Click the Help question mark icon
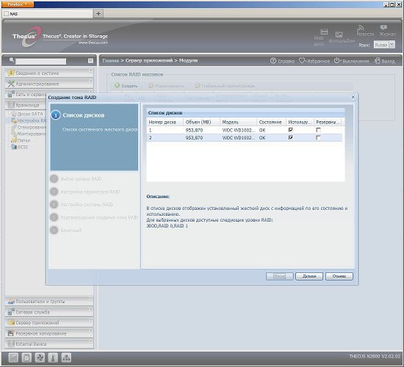404x367 pixels. click(x=273, y=61)
